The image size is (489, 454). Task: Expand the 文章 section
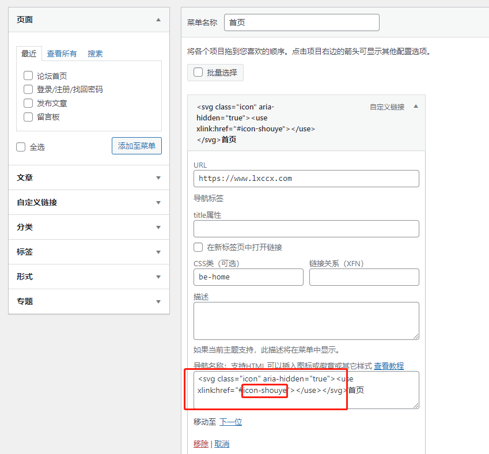(x=158, y=178)
